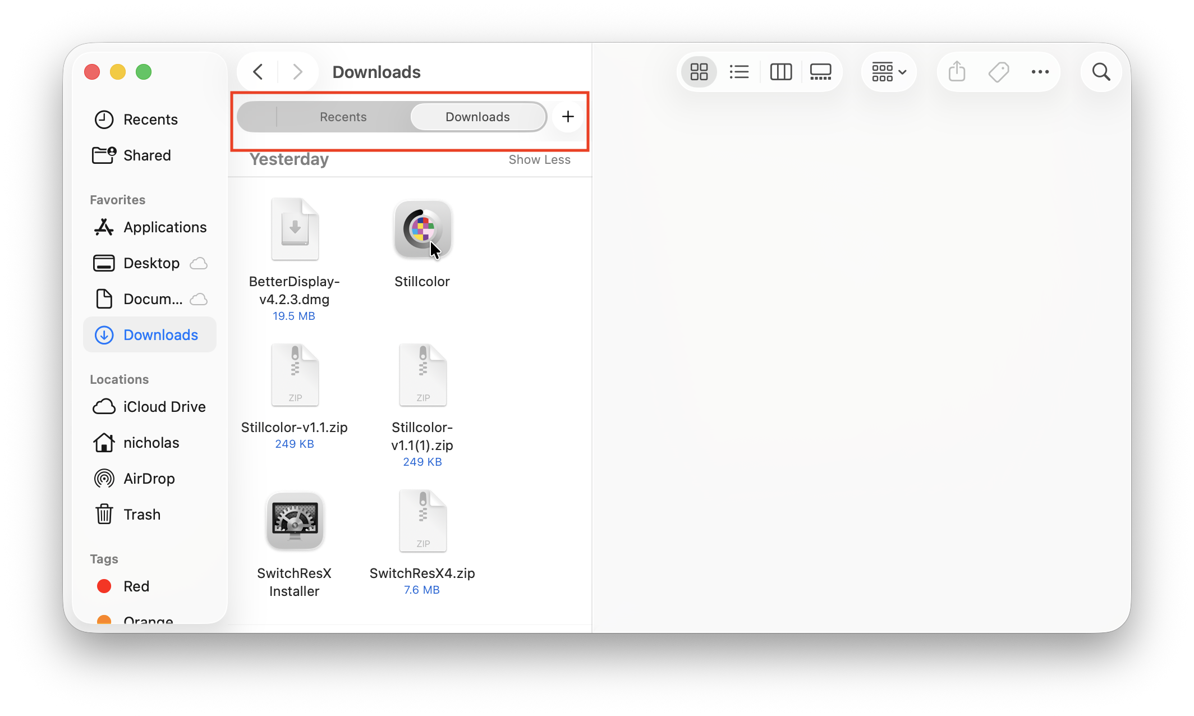1194x716 pixels.
Task: Click the Locations section header
Action: (119, 379)
